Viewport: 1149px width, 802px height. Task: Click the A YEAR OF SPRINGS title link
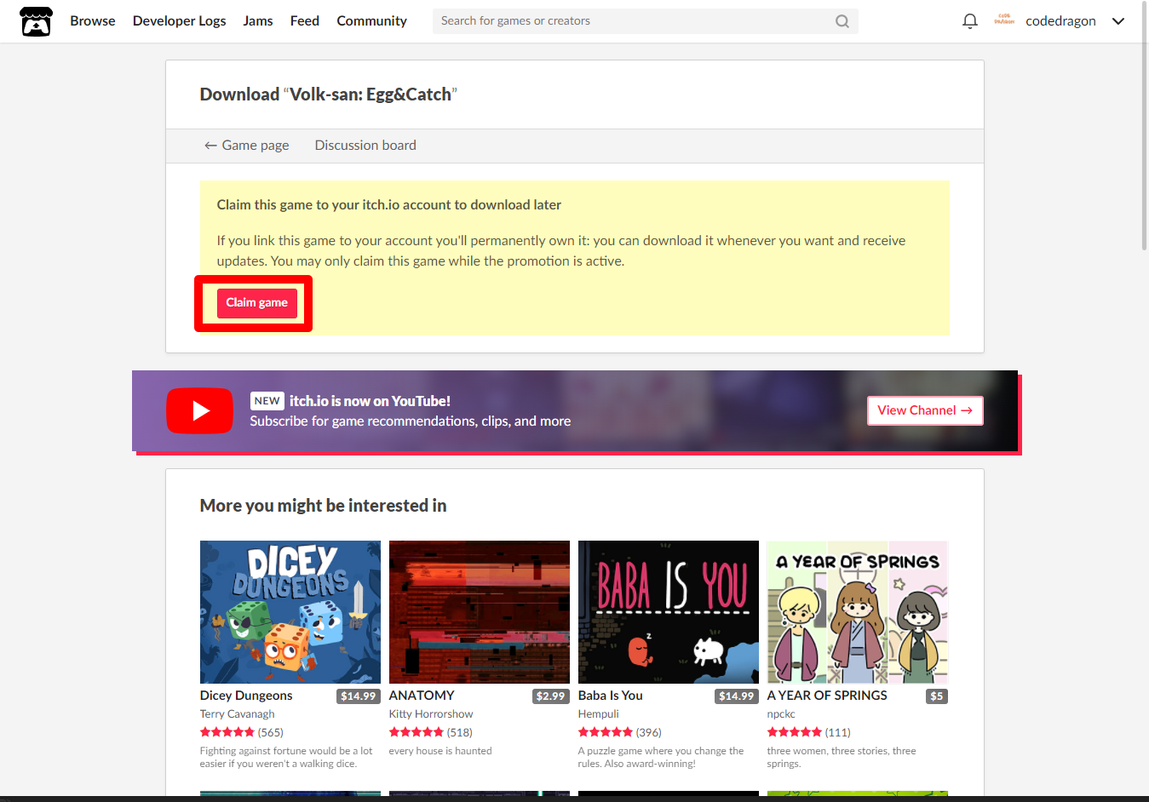pos(827,696)
